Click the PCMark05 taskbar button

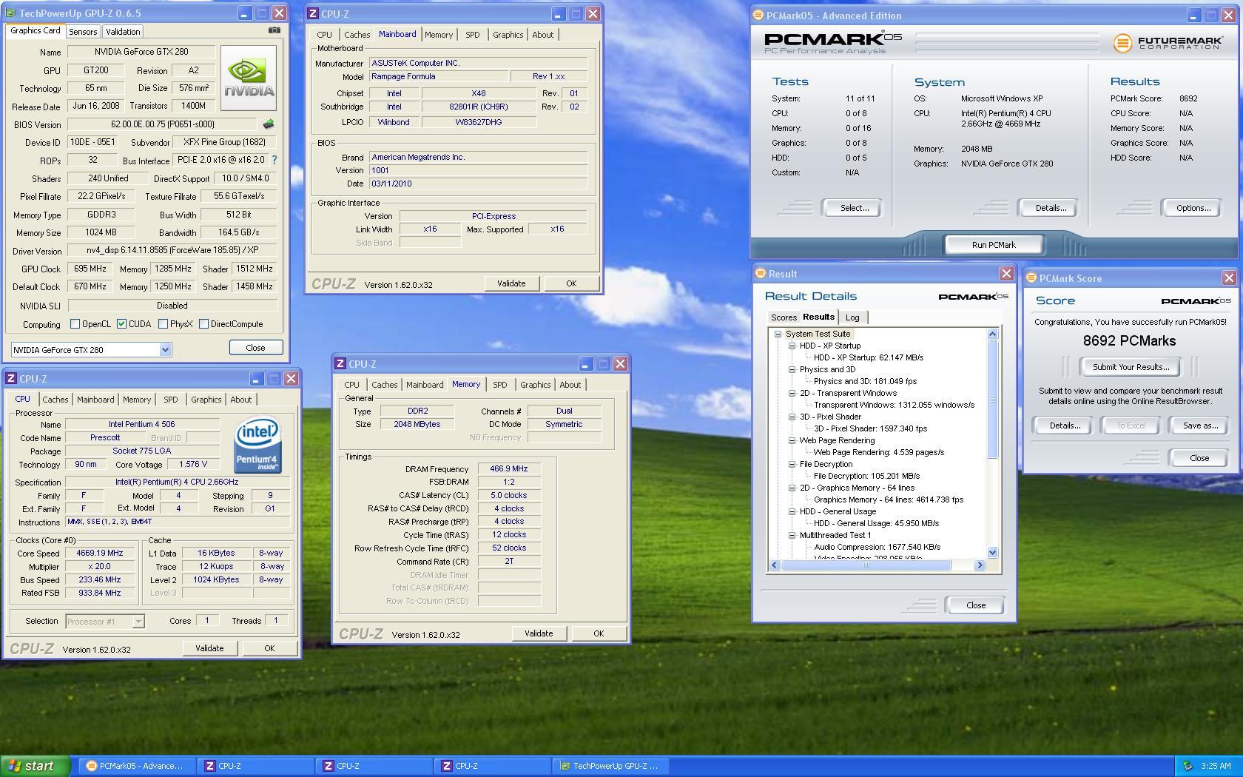137,766
